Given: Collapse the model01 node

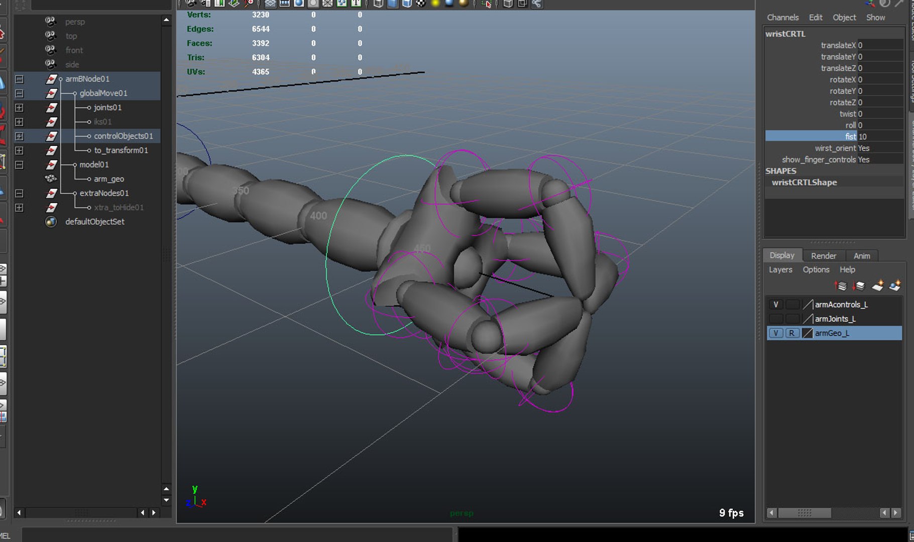Looking at the screenshot, I should (x=19, y=165).
